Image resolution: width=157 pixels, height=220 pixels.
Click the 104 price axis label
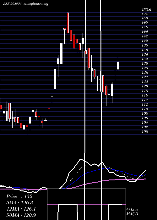tap(145, 123)
